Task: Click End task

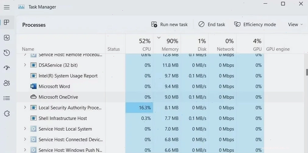Action: (x=212, y=25)
